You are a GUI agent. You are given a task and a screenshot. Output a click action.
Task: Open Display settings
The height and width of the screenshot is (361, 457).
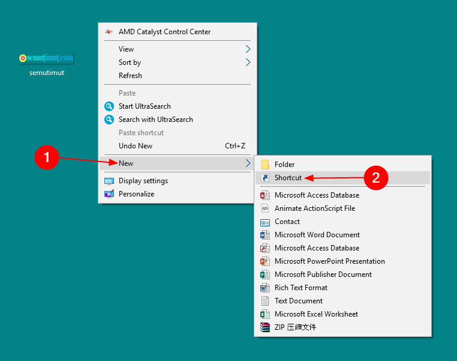pyautogui.click(x=178, y=181)
